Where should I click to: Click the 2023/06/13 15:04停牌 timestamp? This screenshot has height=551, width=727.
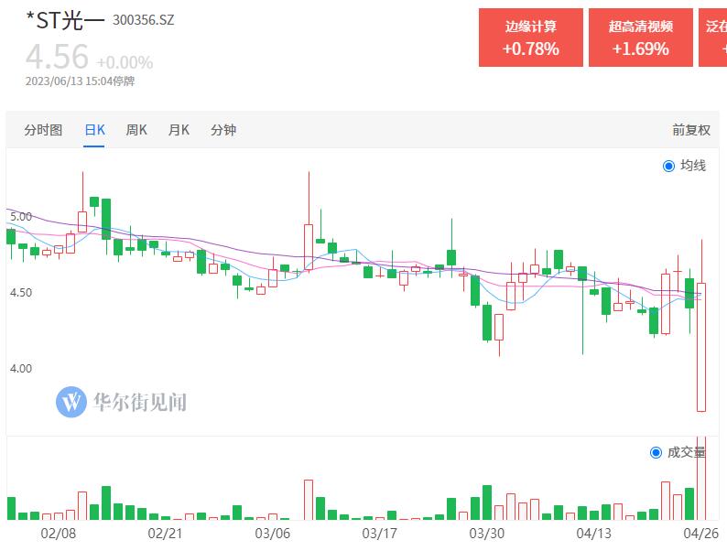(x=80, y=81)
